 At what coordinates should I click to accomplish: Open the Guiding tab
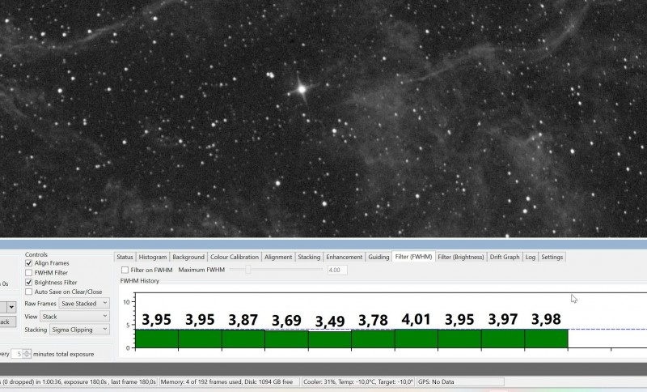tap(378, 257)
